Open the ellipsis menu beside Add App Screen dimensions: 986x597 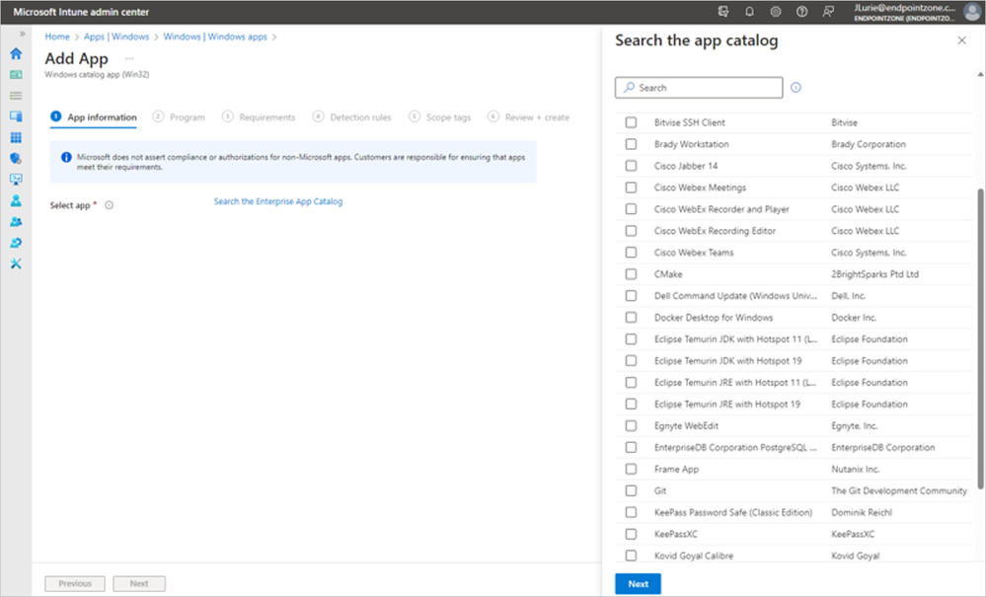(x=128, y=59)
